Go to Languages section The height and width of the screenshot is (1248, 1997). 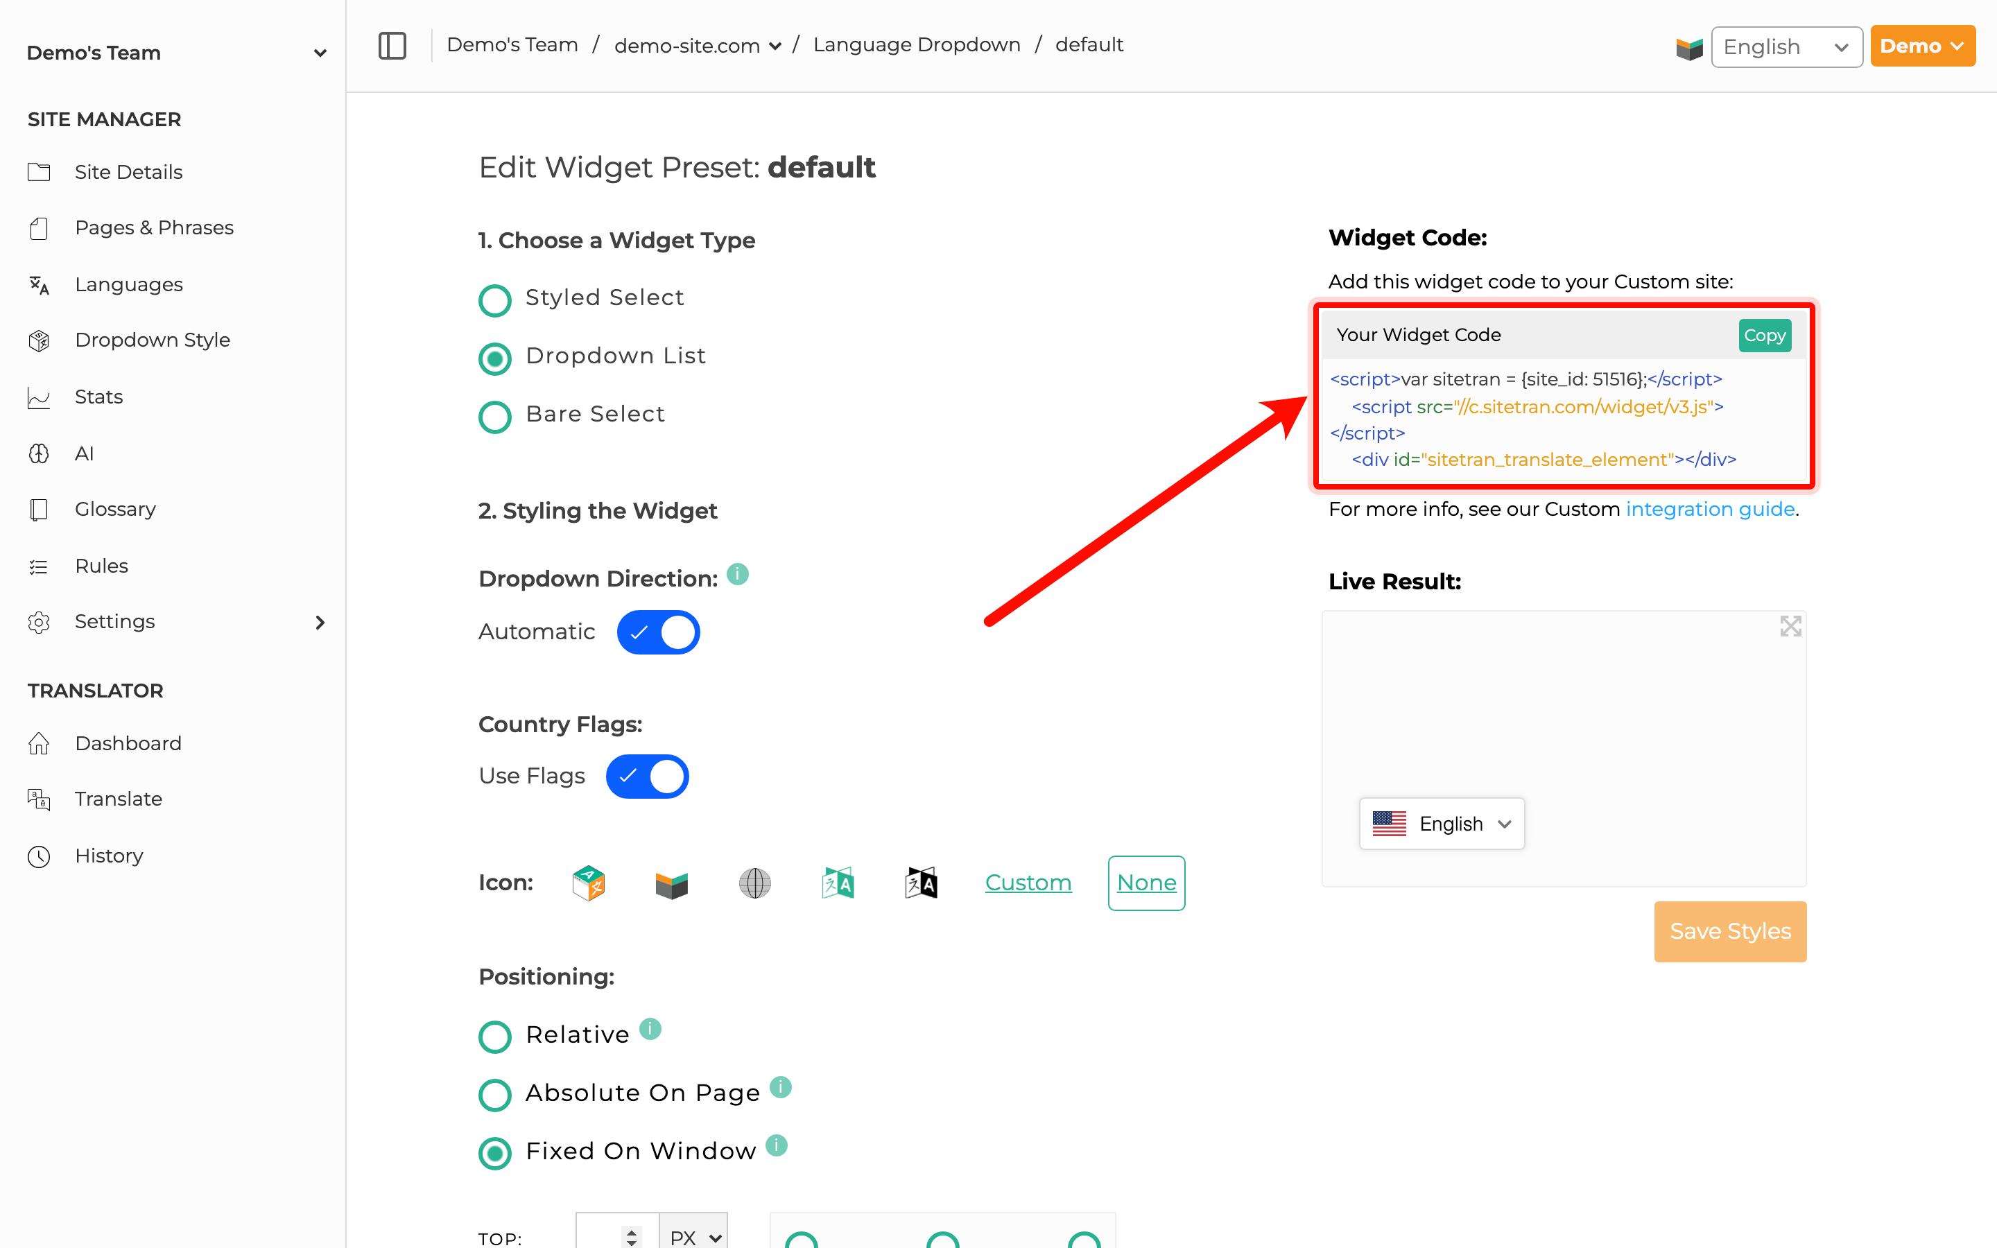click(x=129, y=285)
